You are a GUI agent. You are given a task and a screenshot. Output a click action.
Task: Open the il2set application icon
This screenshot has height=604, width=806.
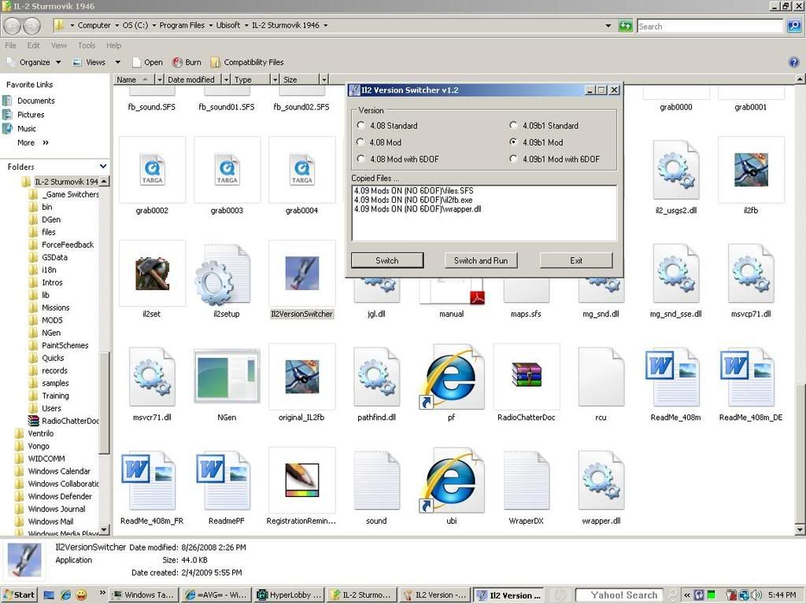pyautogui.click(x=152, y=274)
